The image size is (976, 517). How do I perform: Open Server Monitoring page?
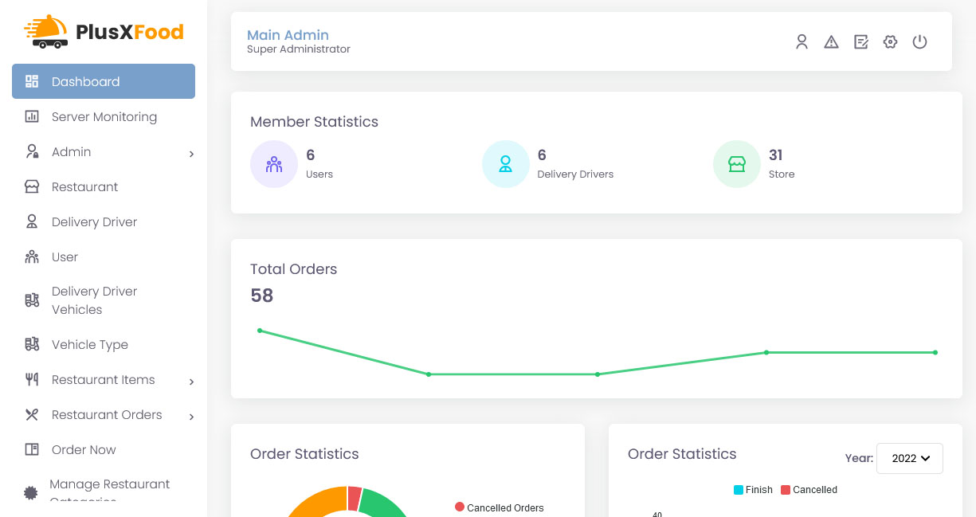[x=104, y=116]
